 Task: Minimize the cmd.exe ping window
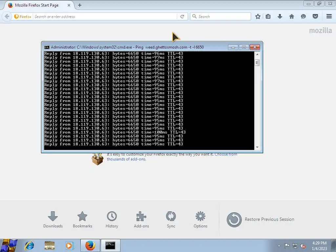coord(233,47)
